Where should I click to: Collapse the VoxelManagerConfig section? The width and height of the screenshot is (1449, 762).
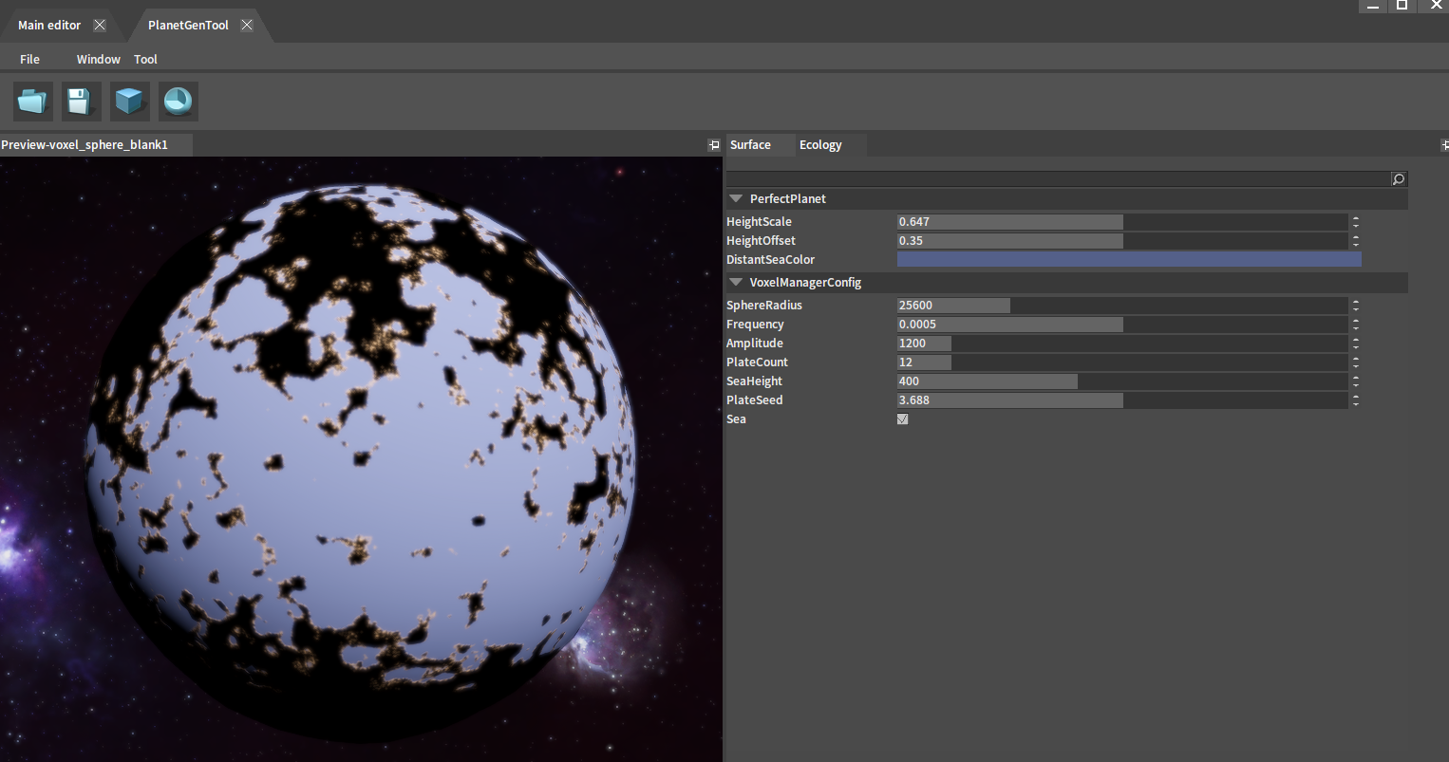[735, 283]
